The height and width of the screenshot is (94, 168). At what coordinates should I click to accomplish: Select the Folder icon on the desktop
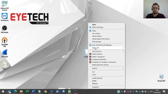tap(4, 66)
